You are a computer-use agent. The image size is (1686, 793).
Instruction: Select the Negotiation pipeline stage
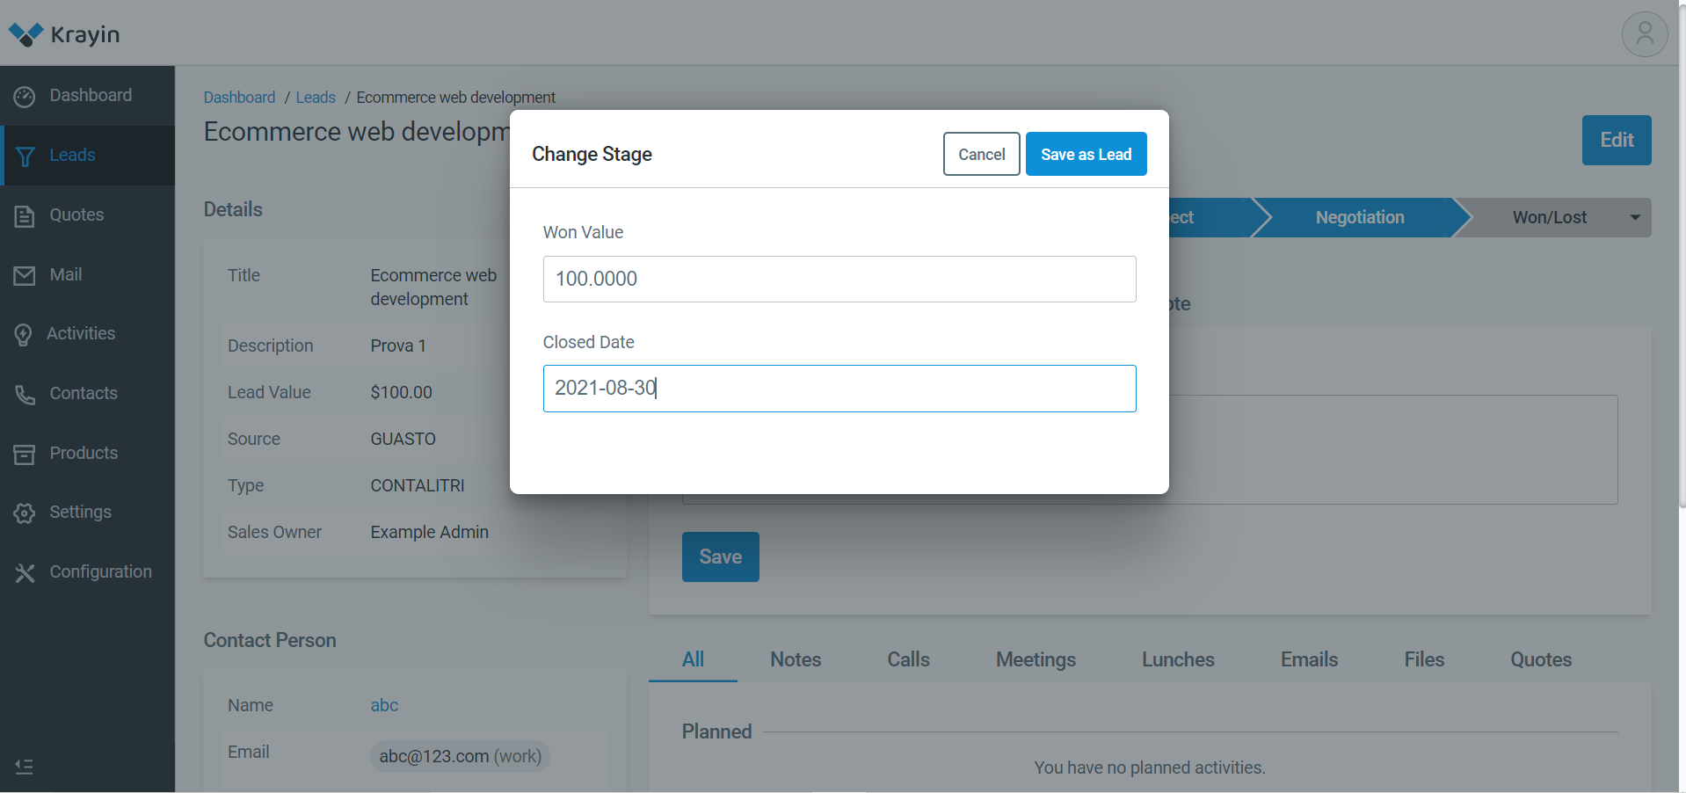pos(1359,218)
